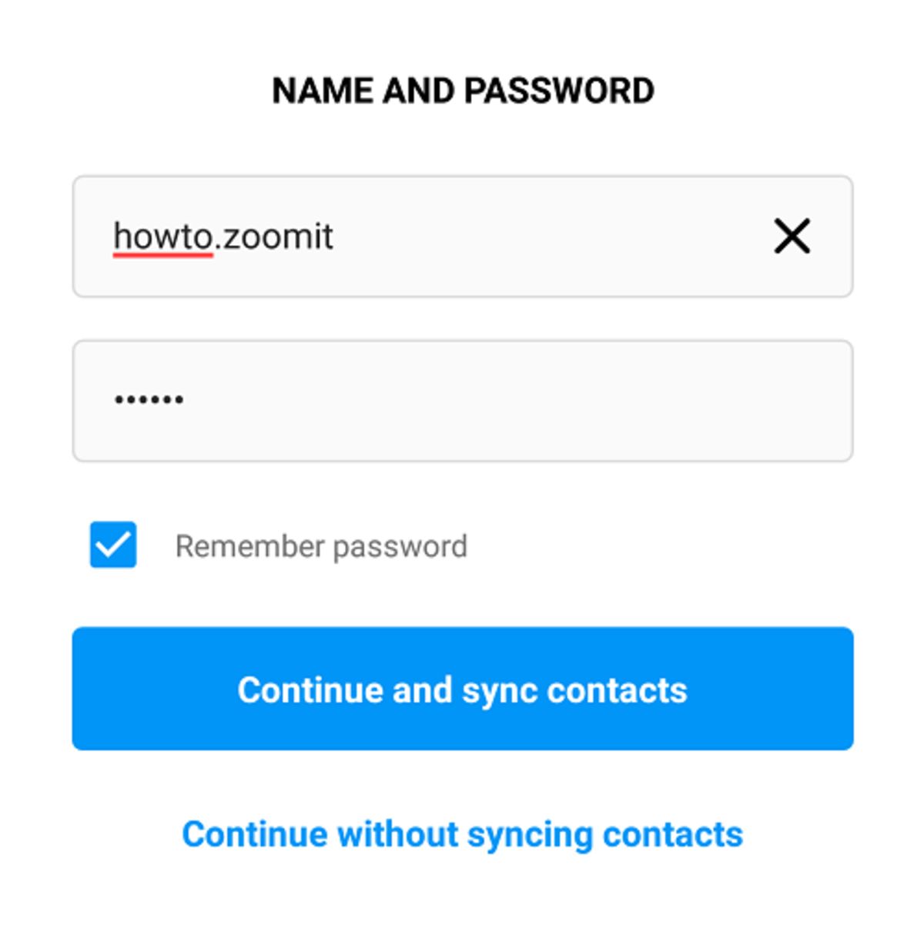Screen dimensions: 924x926
Task: Uncheck the blue Remember password box
Action: [x=113, y=545]
